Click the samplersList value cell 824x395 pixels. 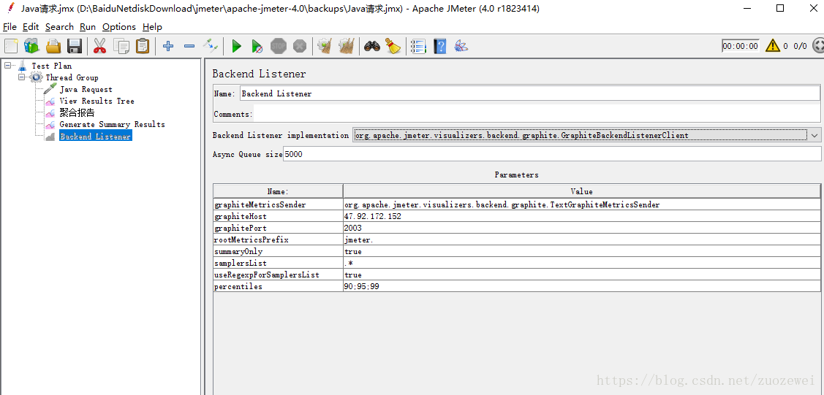tap(582, 263)
